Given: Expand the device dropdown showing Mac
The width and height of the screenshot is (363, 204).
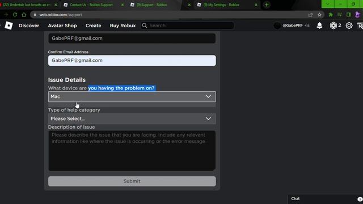Looking at the screenshot, I should [x=132, y=96].
